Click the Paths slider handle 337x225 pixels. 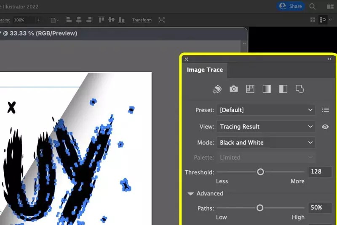point(260,208)
